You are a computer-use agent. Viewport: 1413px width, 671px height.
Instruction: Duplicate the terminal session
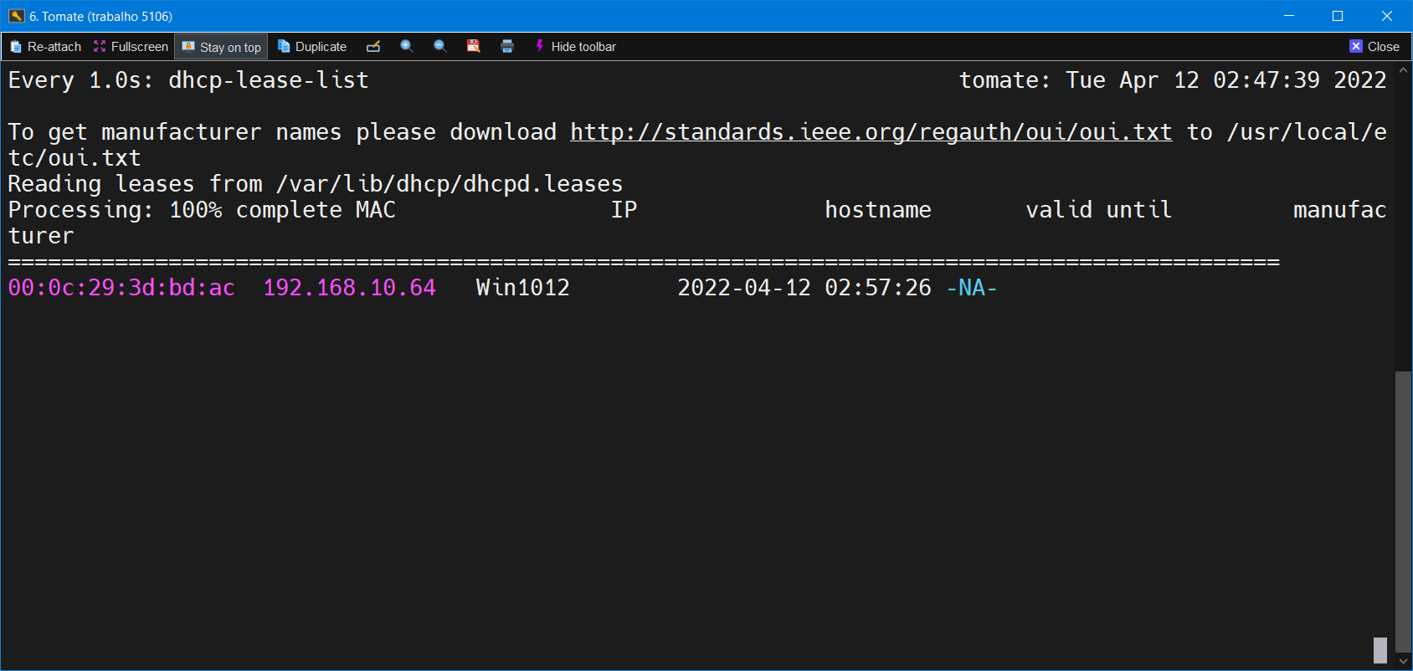pos(311,47)
